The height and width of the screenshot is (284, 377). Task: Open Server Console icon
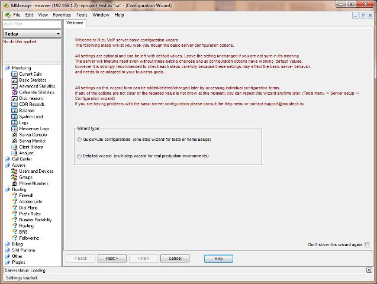point(15,135)
